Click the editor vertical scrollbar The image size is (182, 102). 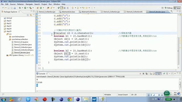point(178,51)
